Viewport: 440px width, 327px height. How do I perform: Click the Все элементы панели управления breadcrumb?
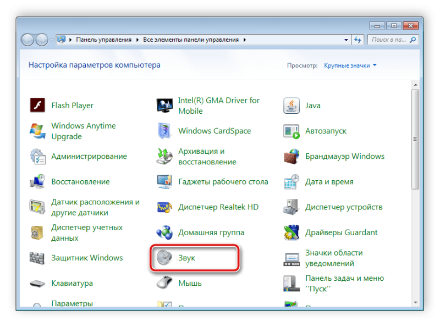[191, 40]
